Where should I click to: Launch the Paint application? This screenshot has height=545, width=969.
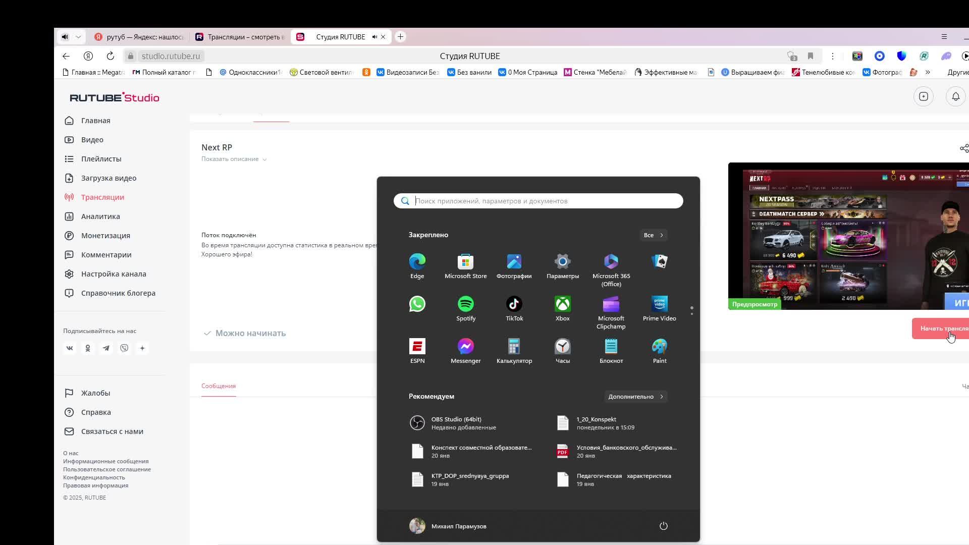click(659, 347)
